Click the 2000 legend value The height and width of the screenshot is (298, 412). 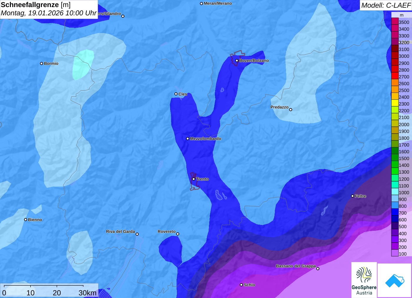click(x=404, y=124)
